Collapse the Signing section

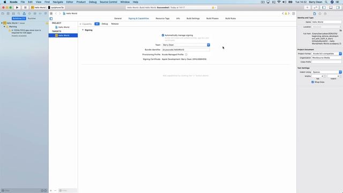(83, 30)
